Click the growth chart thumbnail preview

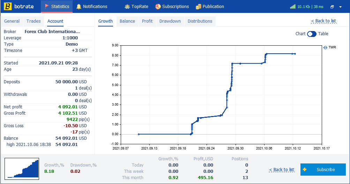pos(22,169)
